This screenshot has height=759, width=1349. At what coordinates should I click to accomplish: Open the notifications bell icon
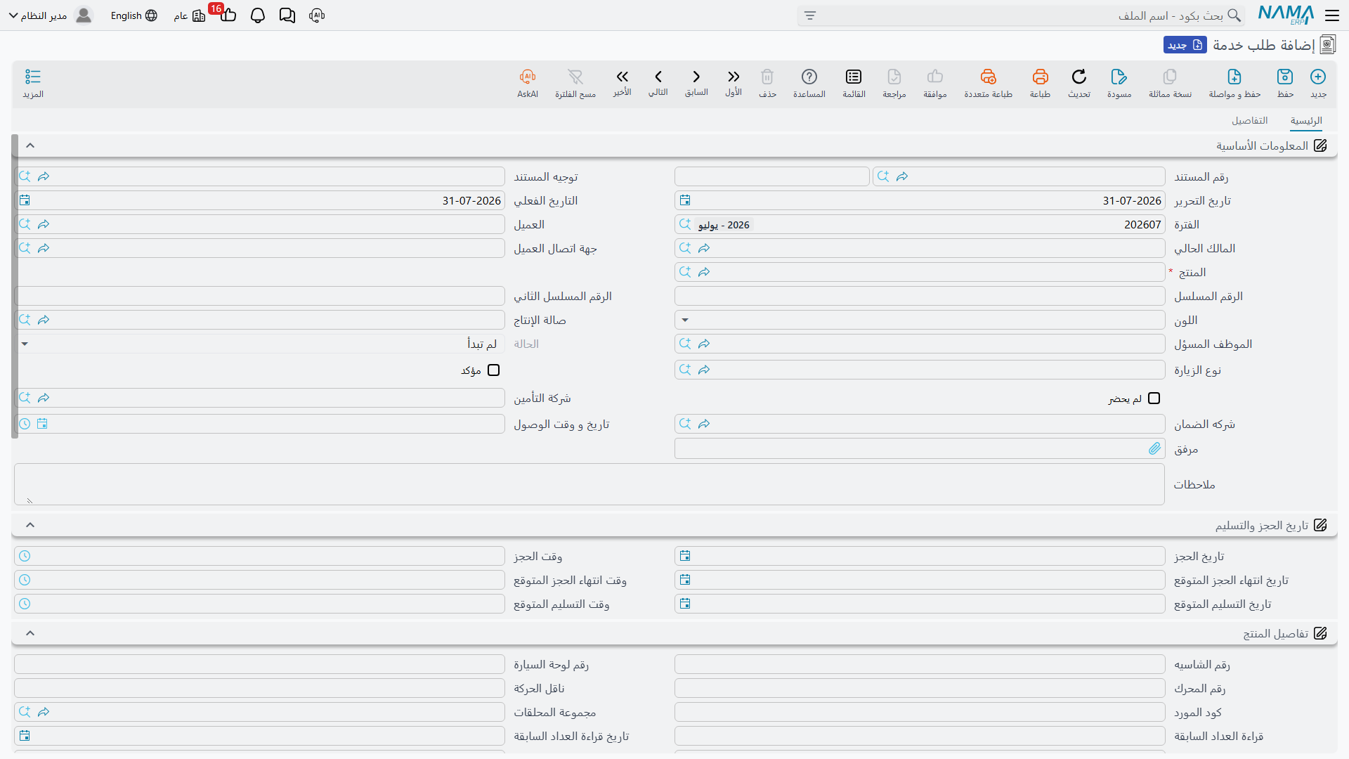click(258, 15)
